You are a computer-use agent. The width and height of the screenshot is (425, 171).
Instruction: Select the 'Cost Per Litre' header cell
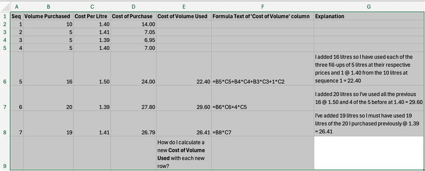tap(92, 16)
